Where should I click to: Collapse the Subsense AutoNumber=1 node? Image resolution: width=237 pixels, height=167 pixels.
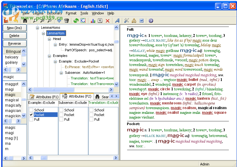[62, 73]
